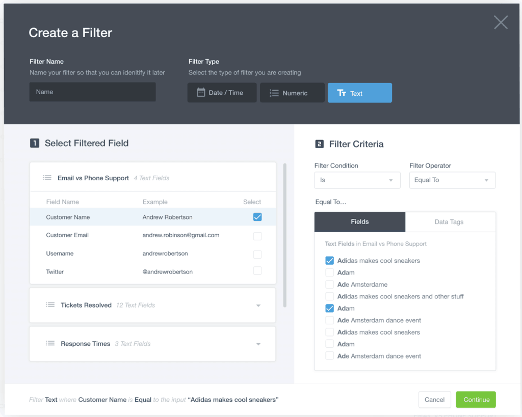Image resolution: width=522 pixels, height=417 pixels.
Task: Switch to the Data Tags tab
Action: click(449, 222)
